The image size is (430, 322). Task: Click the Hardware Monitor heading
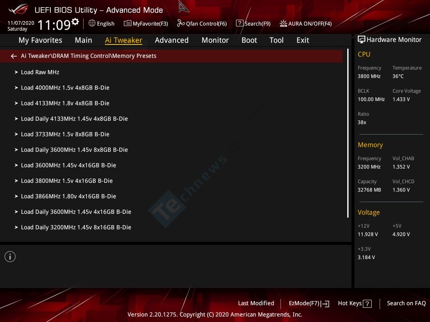pos(394,40)
